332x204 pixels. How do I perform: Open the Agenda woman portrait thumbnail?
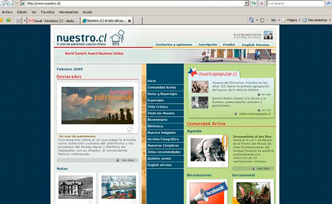(x=208, y=149)
